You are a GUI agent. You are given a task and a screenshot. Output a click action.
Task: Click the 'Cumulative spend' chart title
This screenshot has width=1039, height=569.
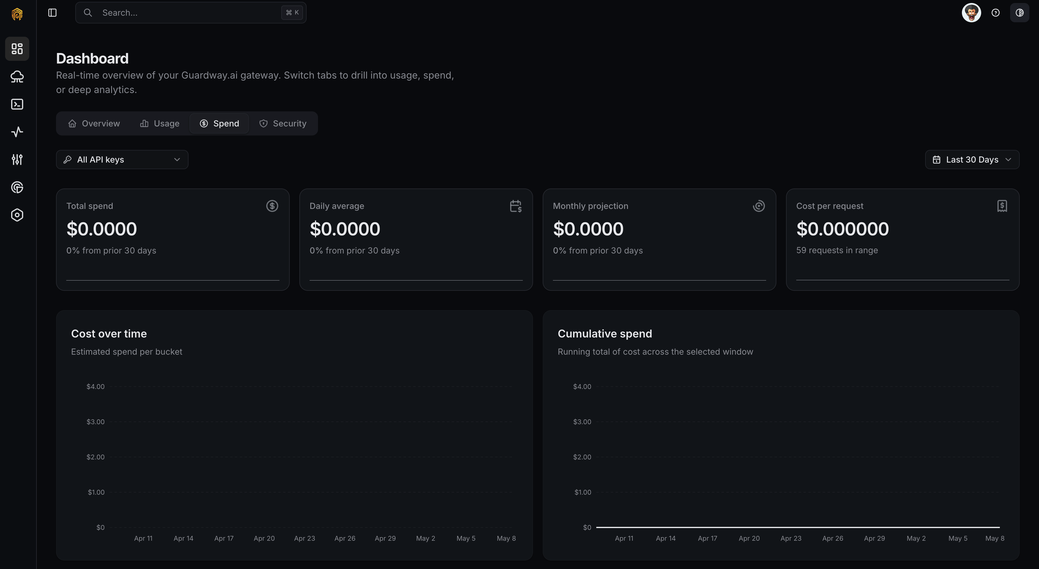[x=605, y=334]
